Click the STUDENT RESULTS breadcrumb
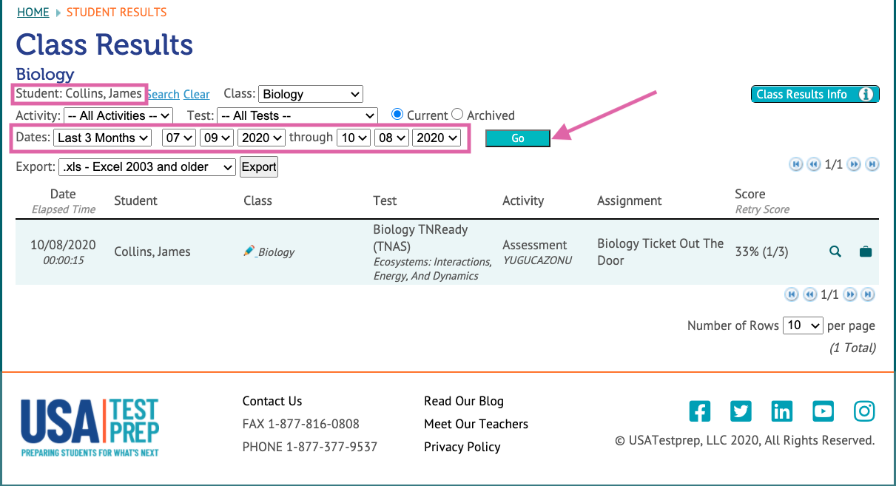The width and height of the screenshot is (896, 486). 116,13
